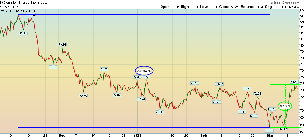Click the 80 value on the price axis
Image resolution: width=305 pixels, height=137 pixels.
click(x=302, y=45)
